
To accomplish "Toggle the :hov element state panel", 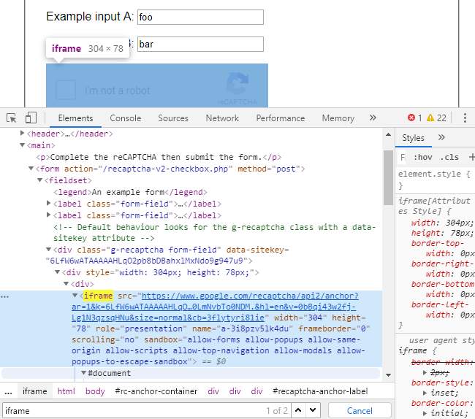I will click(422, 157).
